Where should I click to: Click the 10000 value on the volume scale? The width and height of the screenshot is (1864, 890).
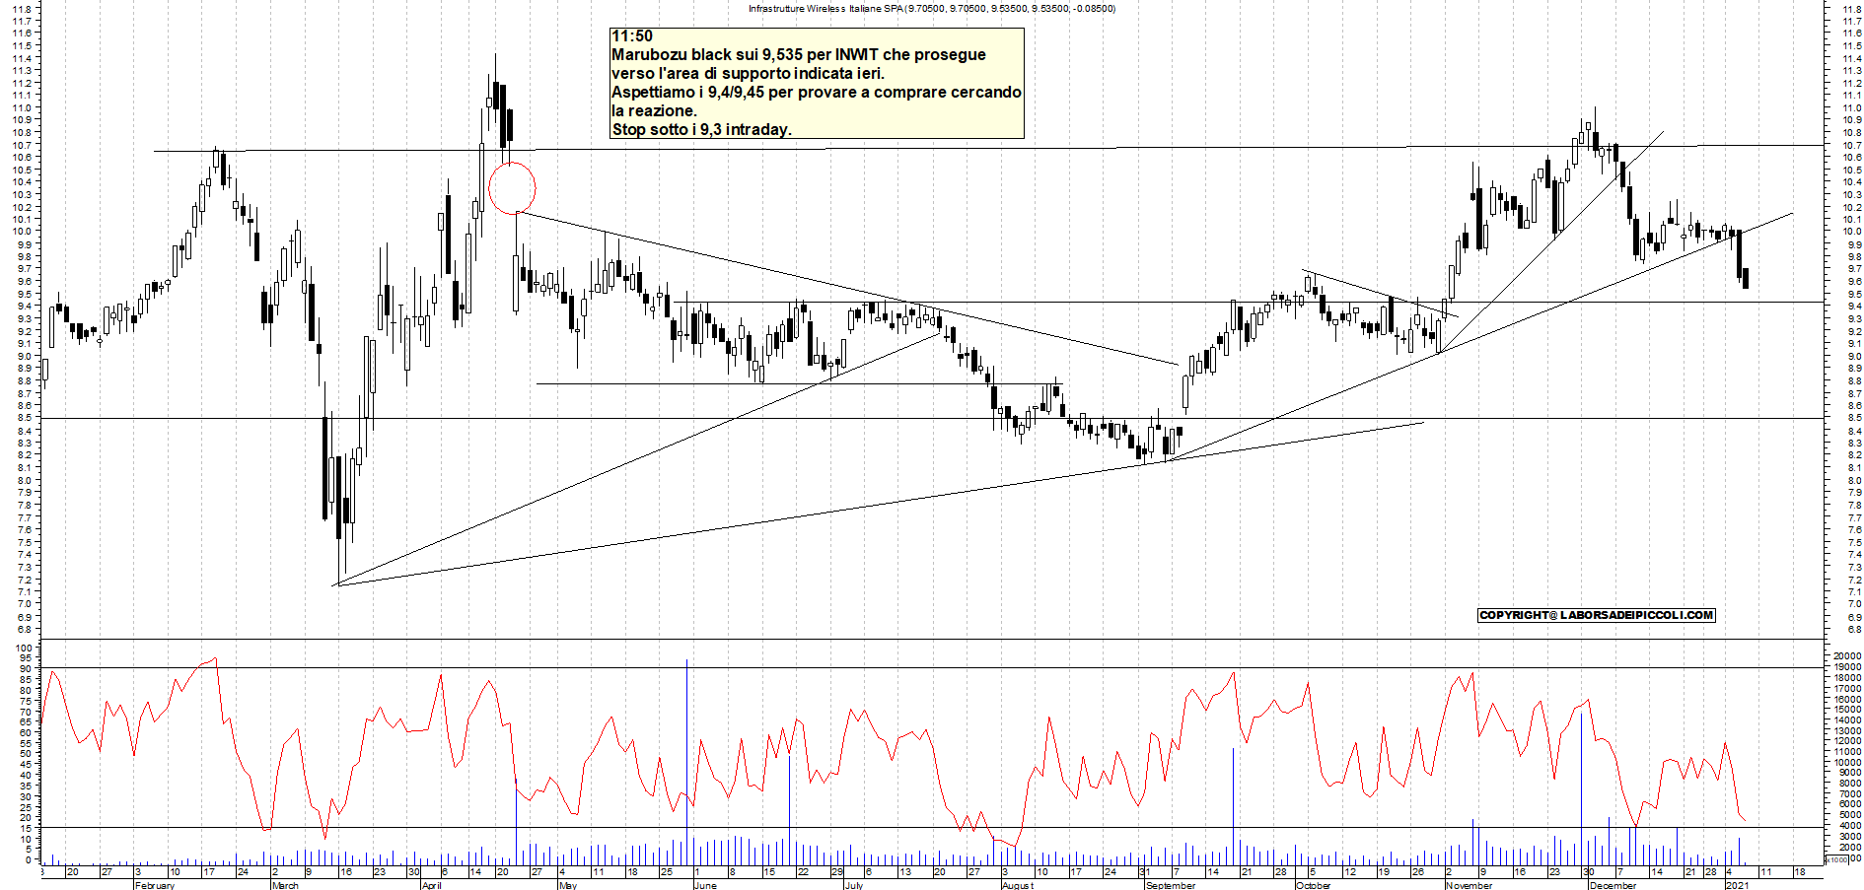1847,763
